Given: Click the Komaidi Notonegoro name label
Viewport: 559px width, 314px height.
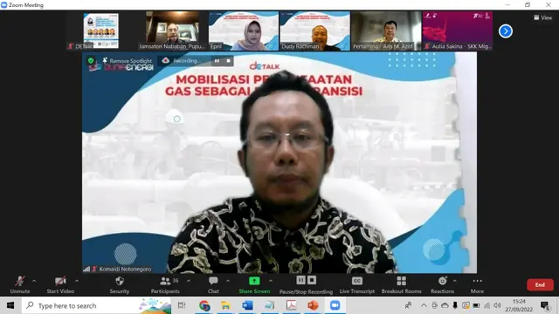Looking at the screenshot, I should pos(125,269).
